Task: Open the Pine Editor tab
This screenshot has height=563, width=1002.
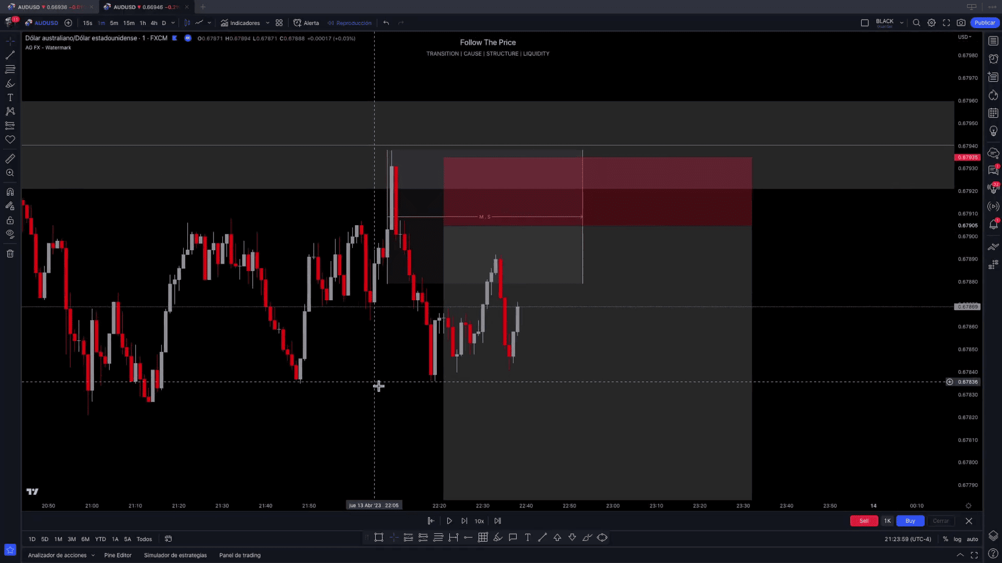Action: click(x=118, y=555)
